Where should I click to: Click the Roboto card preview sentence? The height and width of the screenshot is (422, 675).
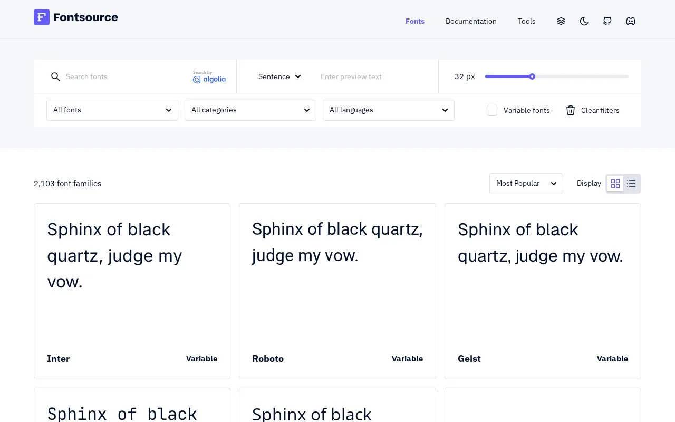[x=337, y=243]
